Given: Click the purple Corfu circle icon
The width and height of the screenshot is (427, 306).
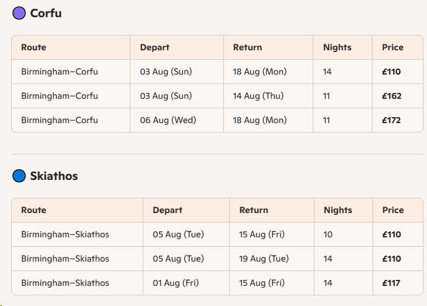Looking at the screenshot, I should click(19, 13).
